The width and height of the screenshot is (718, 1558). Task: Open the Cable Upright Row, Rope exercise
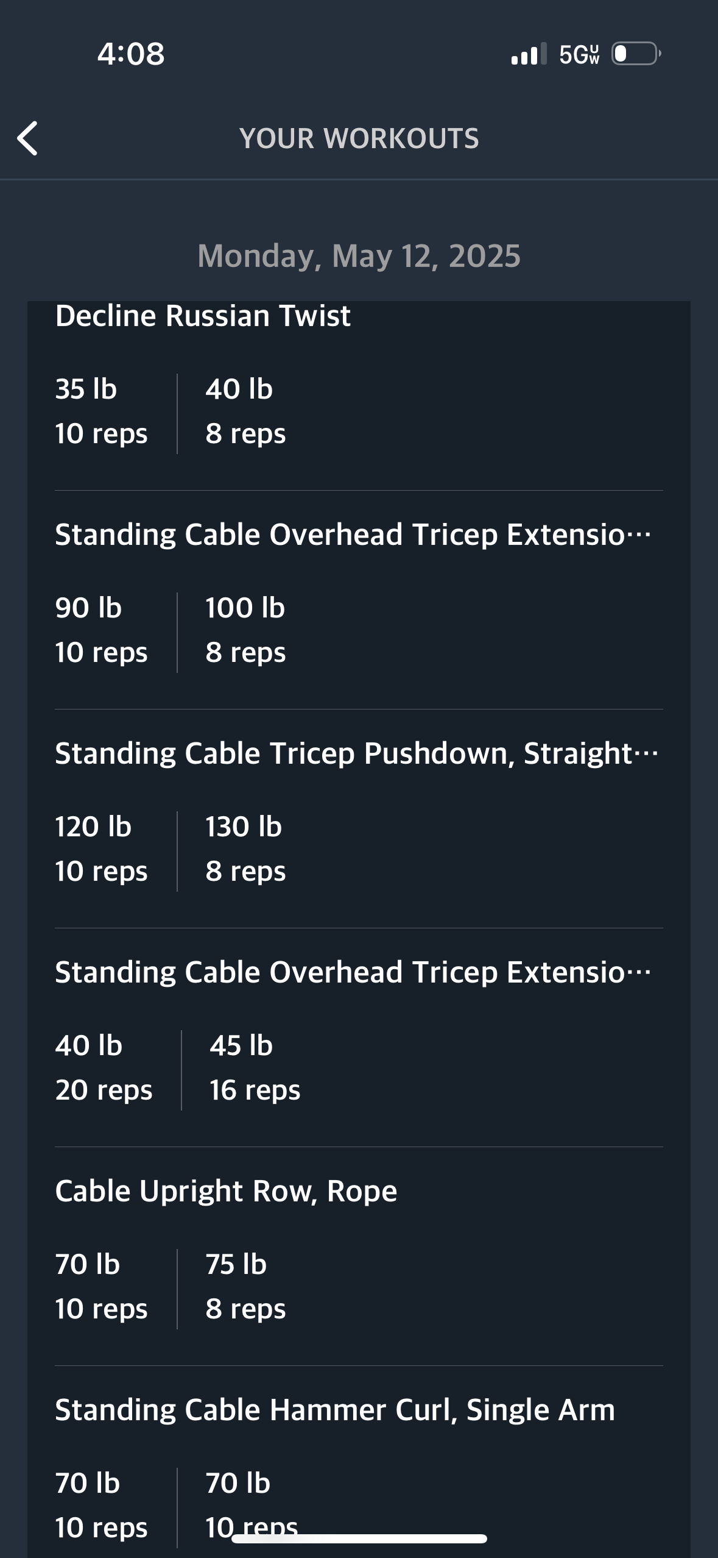(x=226, y=1191)
